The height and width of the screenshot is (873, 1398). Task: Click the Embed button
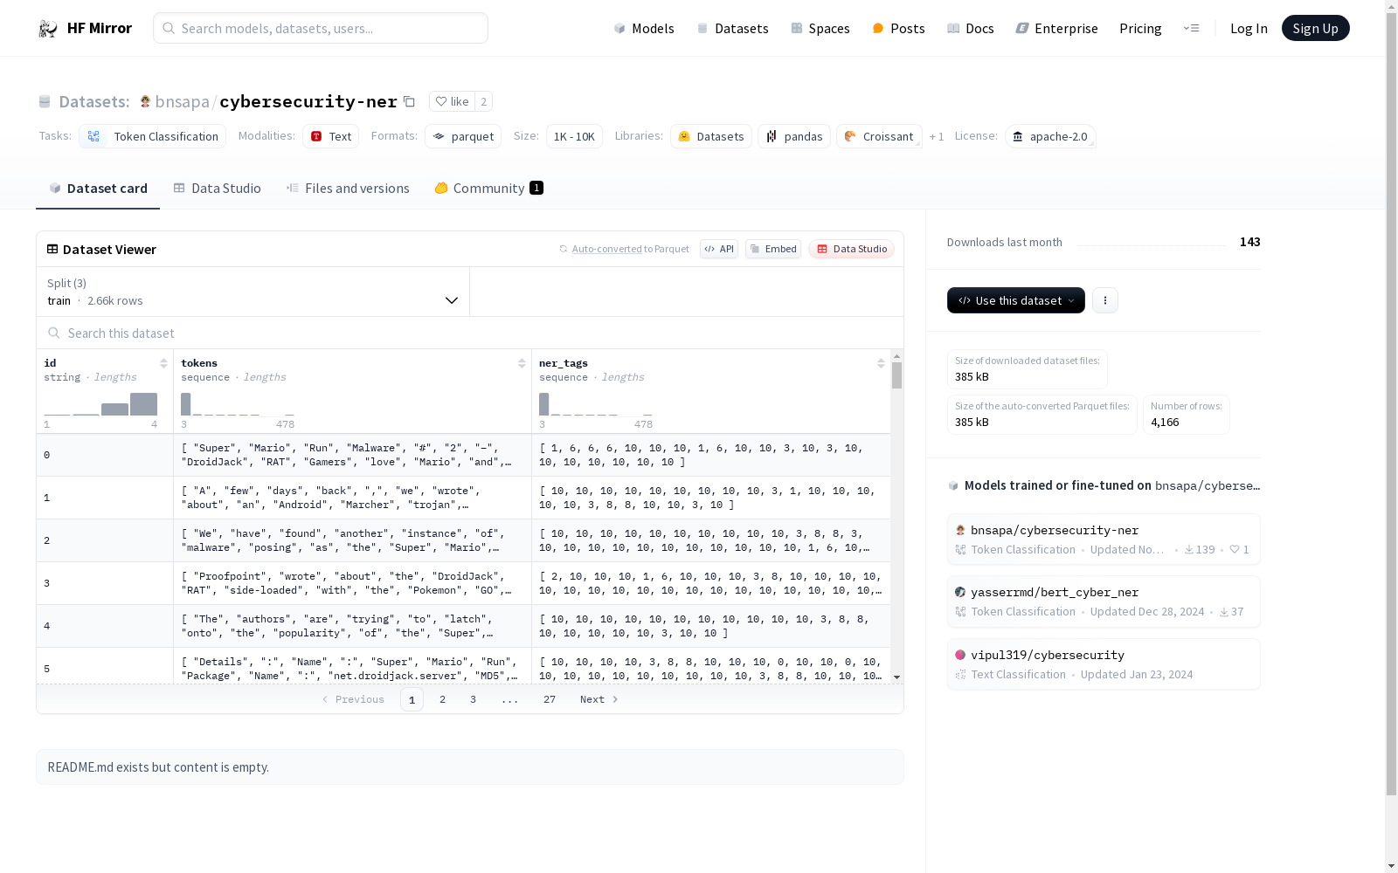(773, 249)
